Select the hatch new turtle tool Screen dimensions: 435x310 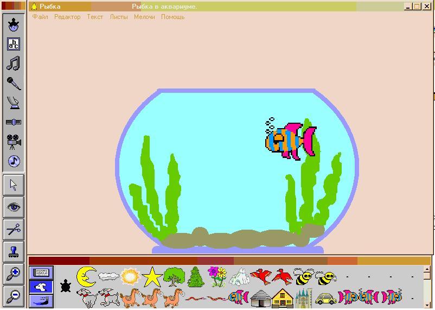(14, 25)
